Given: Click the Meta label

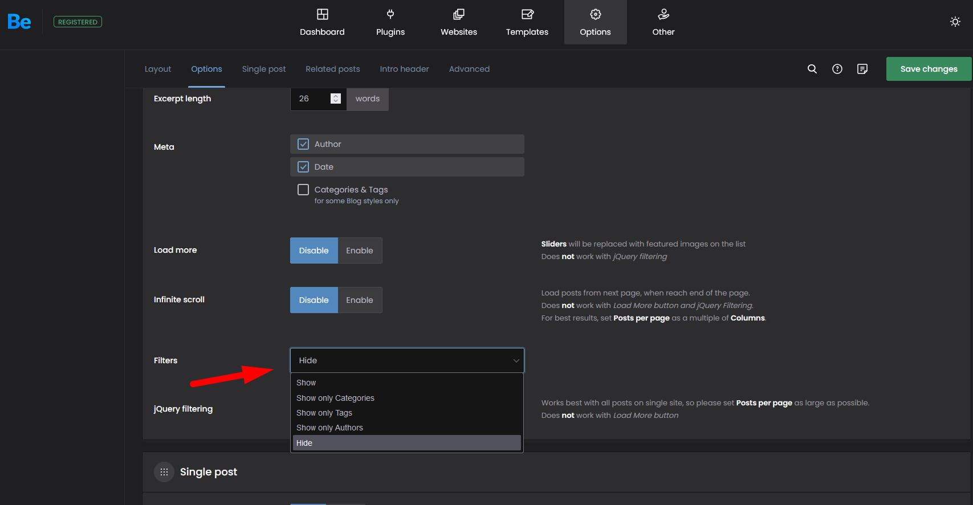Looking at the screenshot, I should tap(164, 147).
